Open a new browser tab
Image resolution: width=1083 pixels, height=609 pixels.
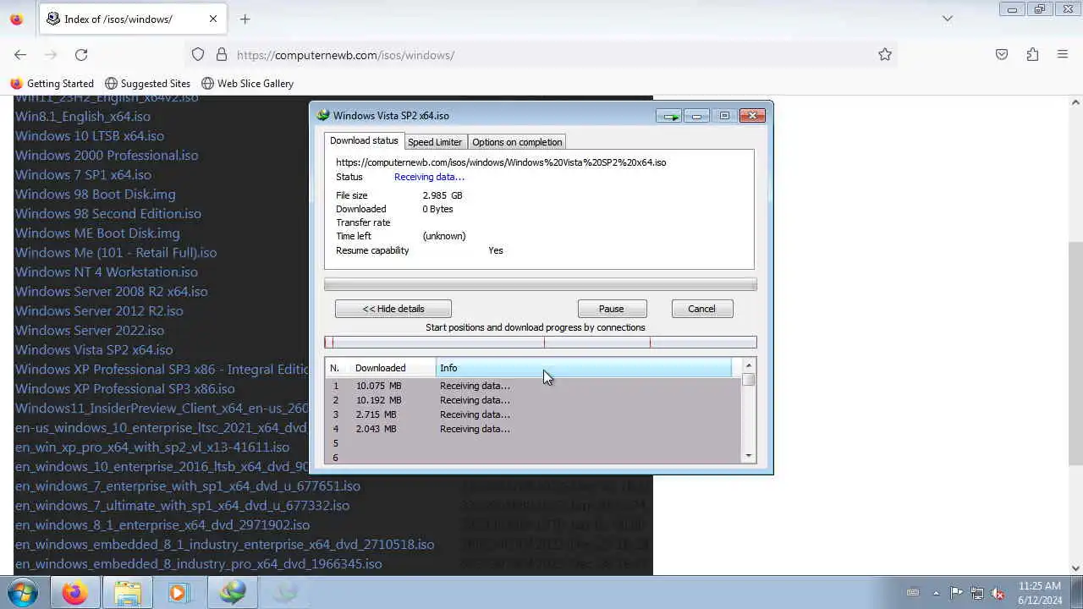(x=245, y=19)
